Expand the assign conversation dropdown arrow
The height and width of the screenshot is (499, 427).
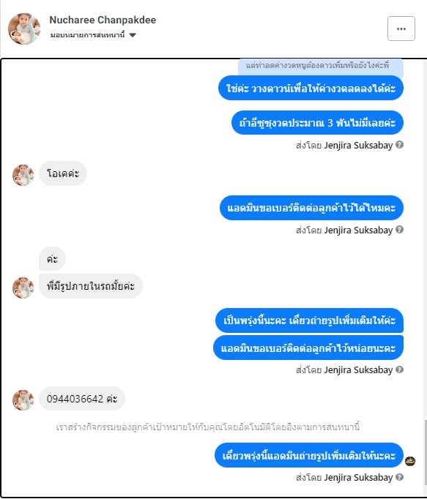tap(133, 35)
